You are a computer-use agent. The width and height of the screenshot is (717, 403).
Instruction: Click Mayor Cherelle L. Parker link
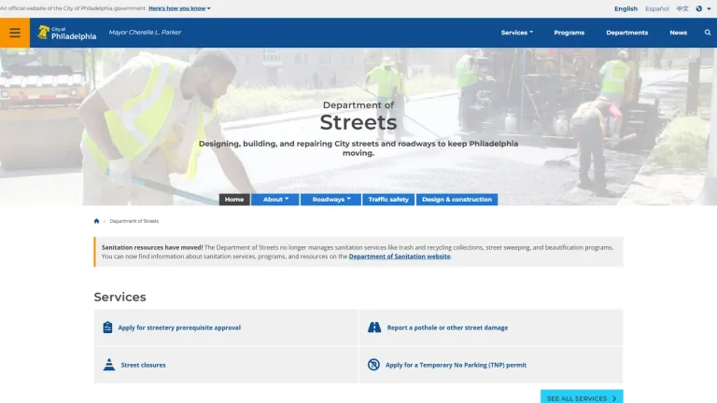145,32
